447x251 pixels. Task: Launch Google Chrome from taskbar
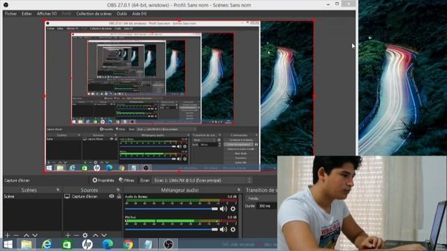click(128, 245)
